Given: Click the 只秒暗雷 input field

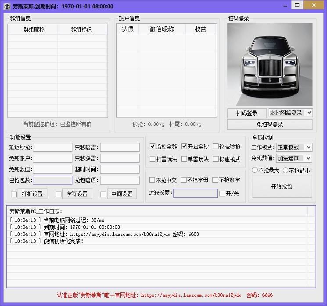Looking at the screenshot, I should pyautogui.click(x=120, y=147).
